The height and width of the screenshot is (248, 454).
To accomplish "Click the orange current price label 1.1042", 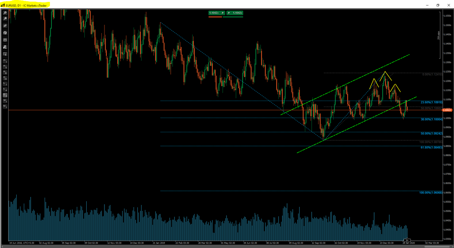I will click(x=447, y=110).
